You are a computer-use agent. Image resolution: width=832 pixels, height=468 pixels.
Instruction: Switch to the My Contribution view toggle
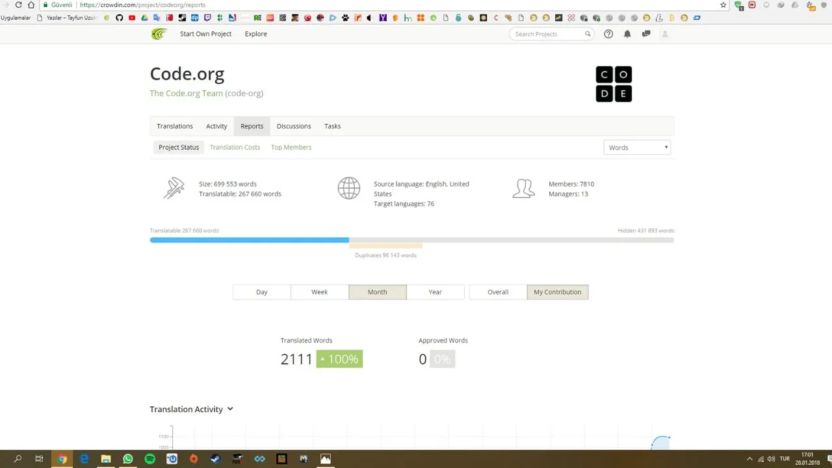click(x=558, y=292)
